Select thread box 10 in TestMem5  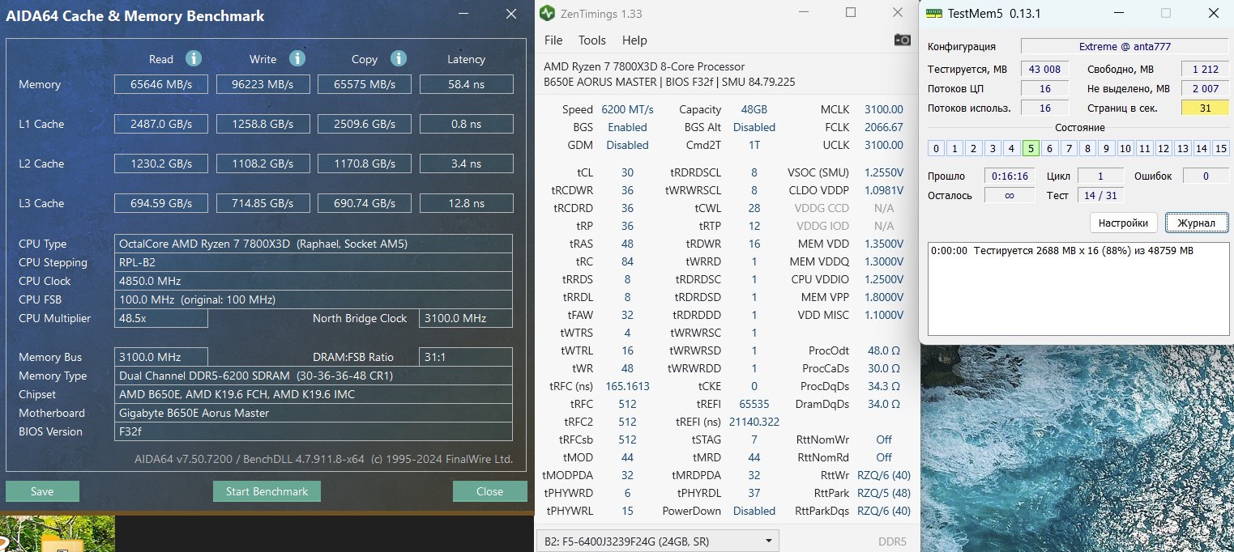(x=1125, y=148)
